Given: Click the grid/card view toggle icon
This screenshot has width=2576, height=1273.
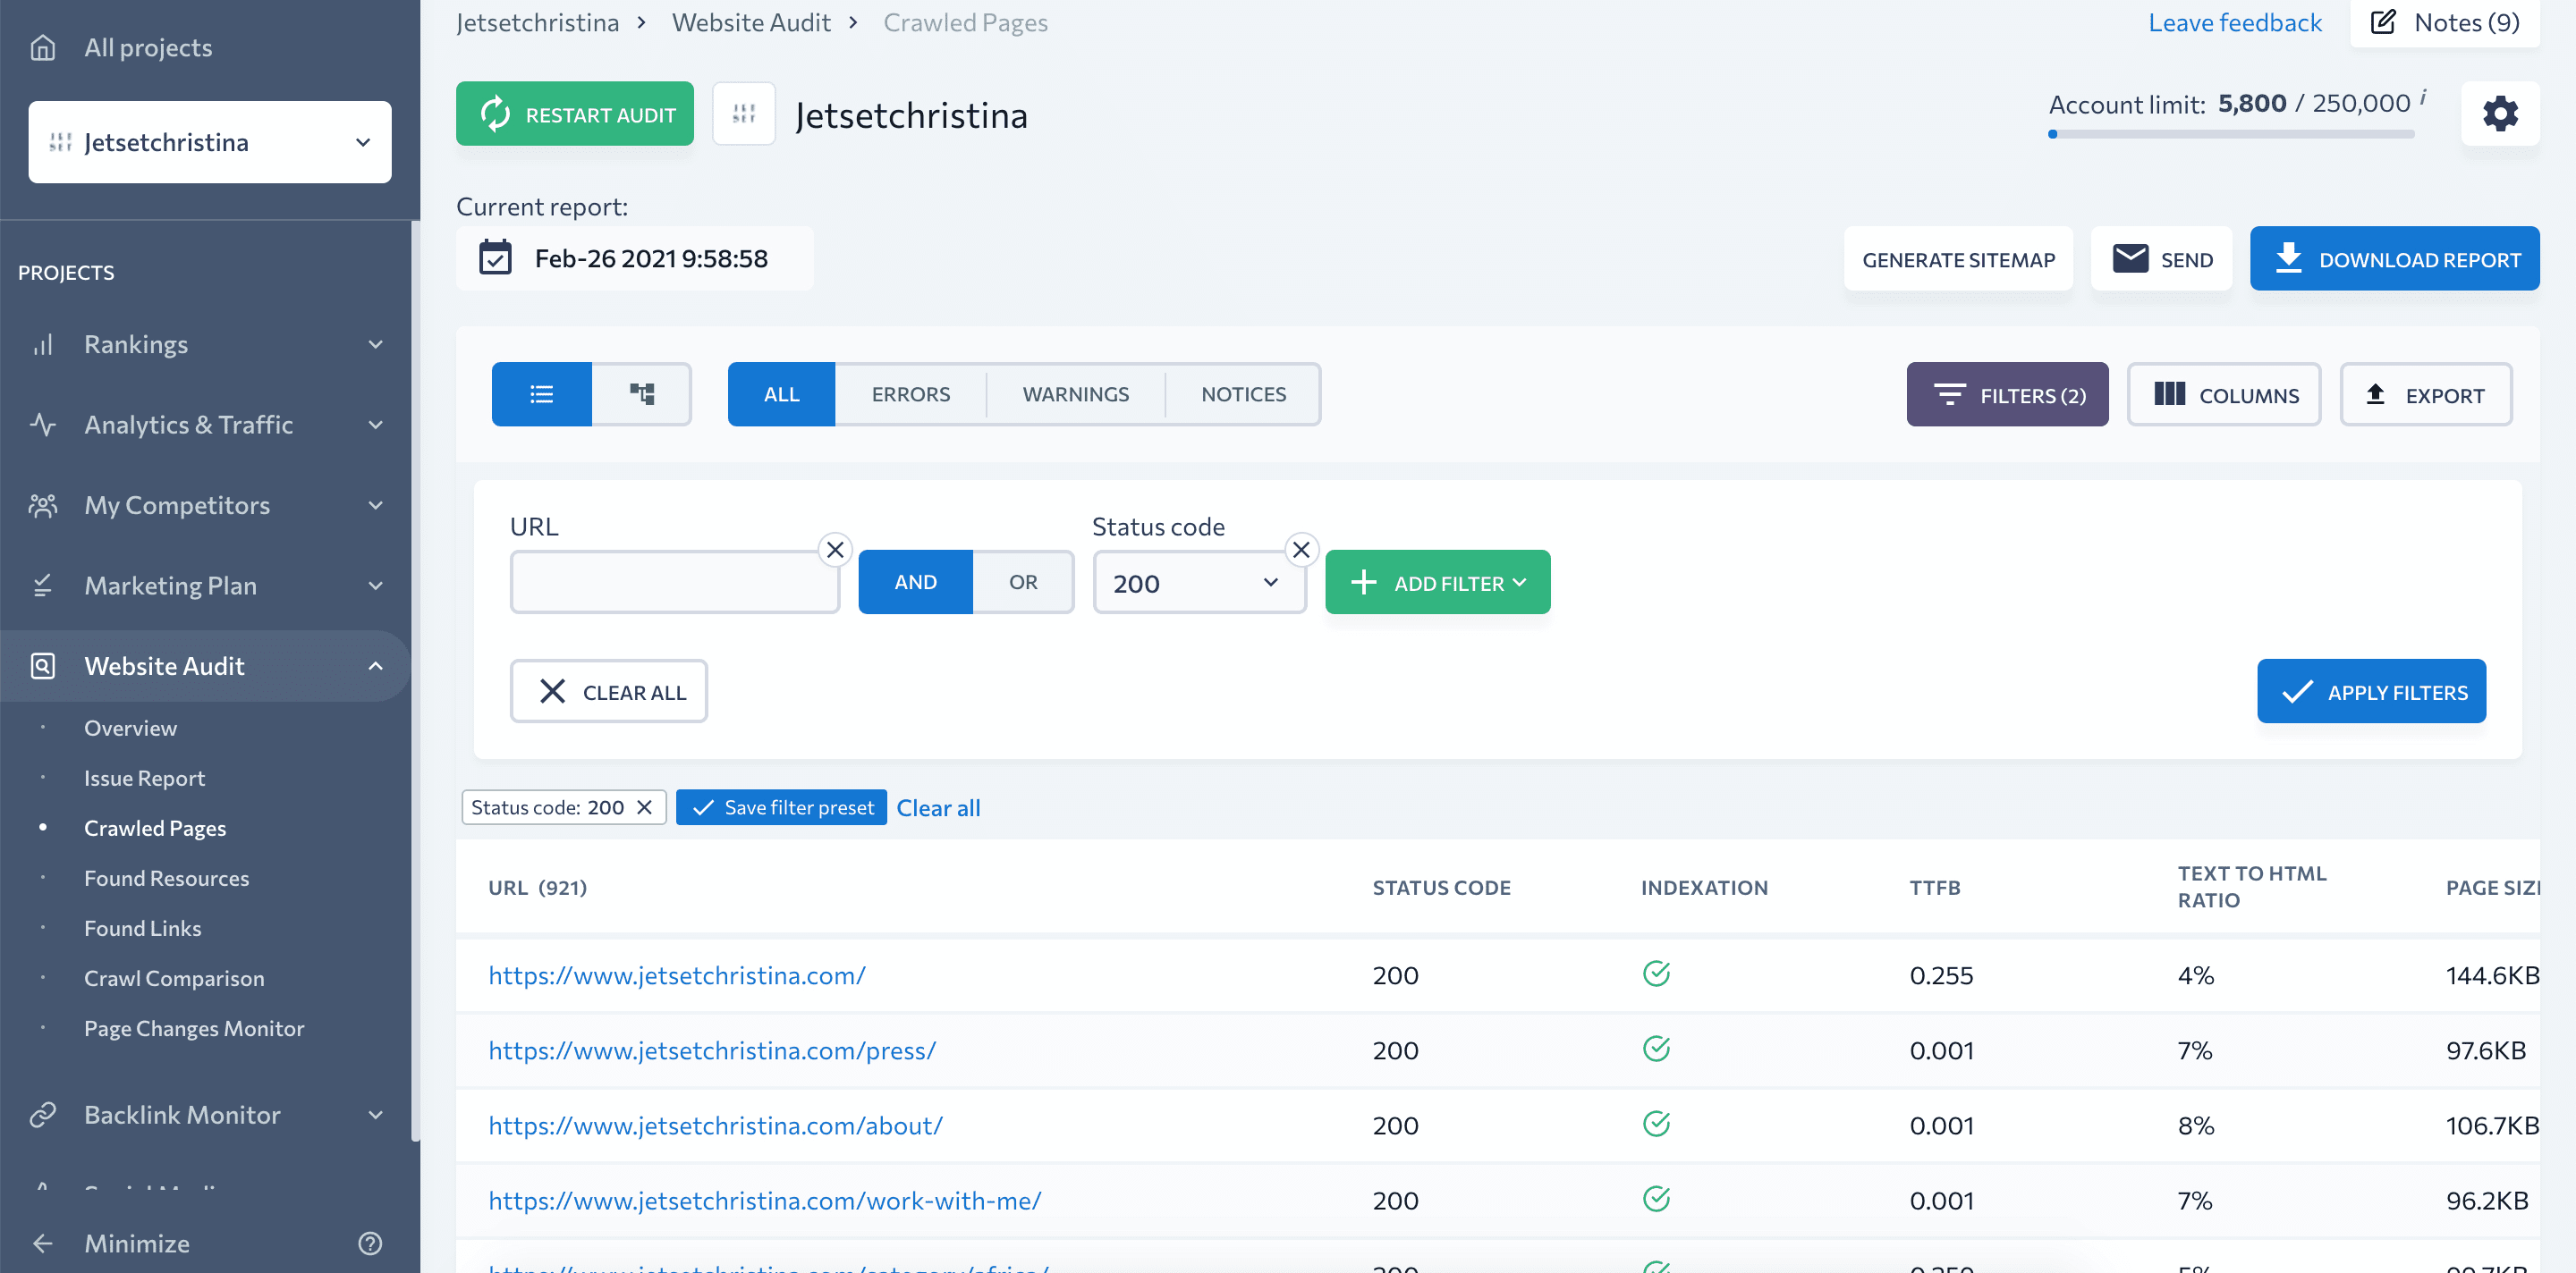Looking at the screenshot, I should pos(642,392).
